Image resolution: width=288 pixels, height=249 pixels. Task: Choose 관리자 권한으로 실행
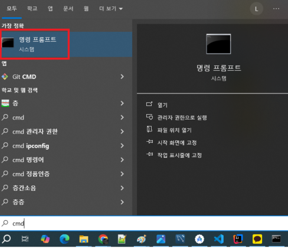[x=182, y=118]
